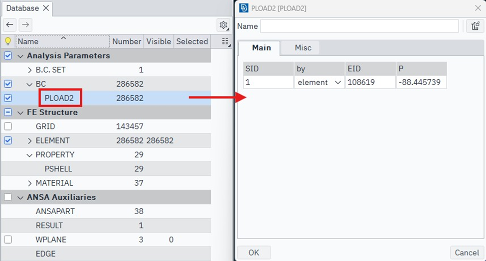Select the PLOAD2 tree item

pos(59,98)
